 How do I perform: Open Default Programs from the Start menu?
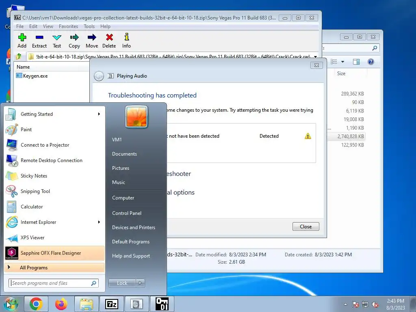click(x=130, y=242)
